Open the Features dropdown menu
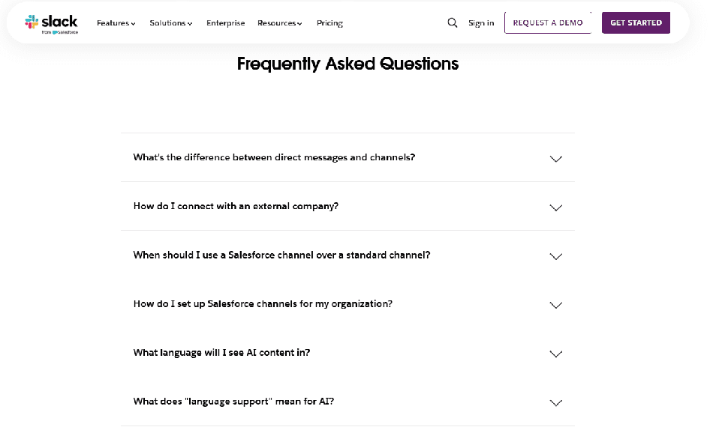The height and width of the screenshot is (433, 710). point(116,23)
